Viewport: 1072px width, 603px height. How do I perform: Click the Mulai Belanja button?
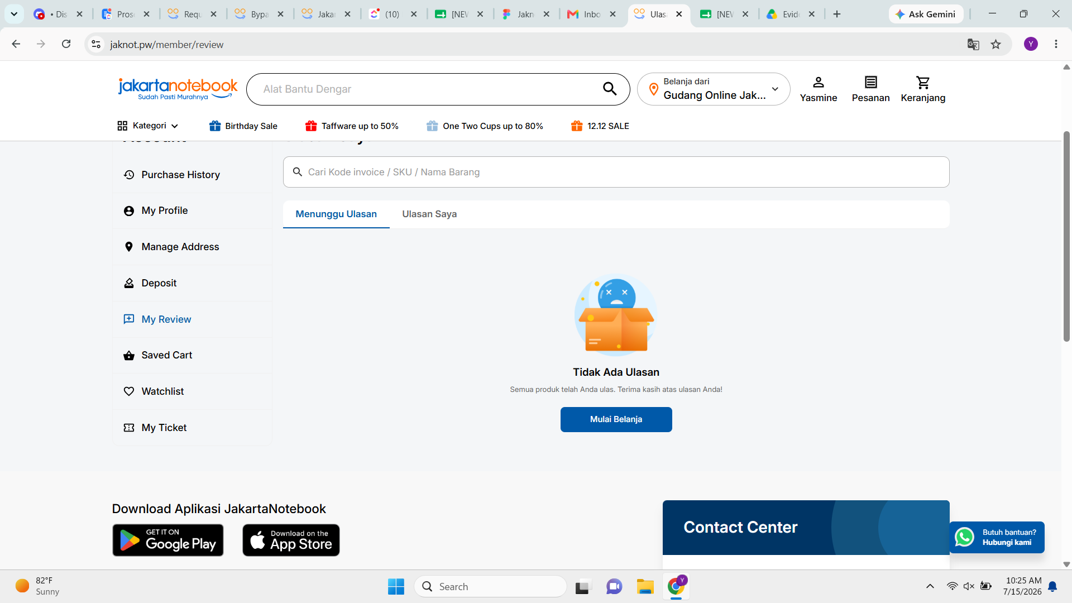pyautogui.click(x=616, y=419)
